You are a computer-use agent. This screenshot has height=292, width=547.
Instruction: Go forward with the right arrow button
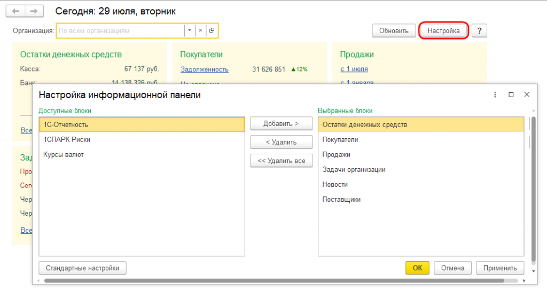[x=34, y=11]
